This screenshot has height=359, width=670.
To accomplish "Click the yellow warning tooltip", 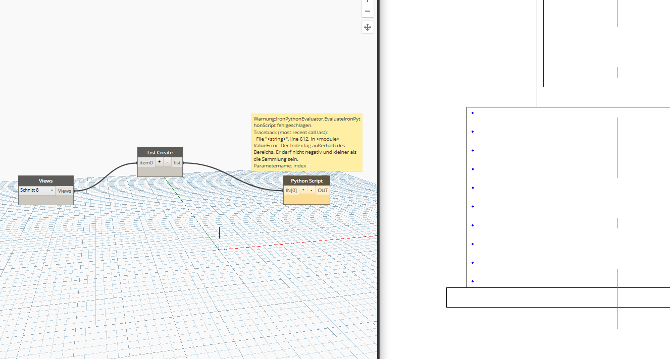I will click(x=305, y=141).
